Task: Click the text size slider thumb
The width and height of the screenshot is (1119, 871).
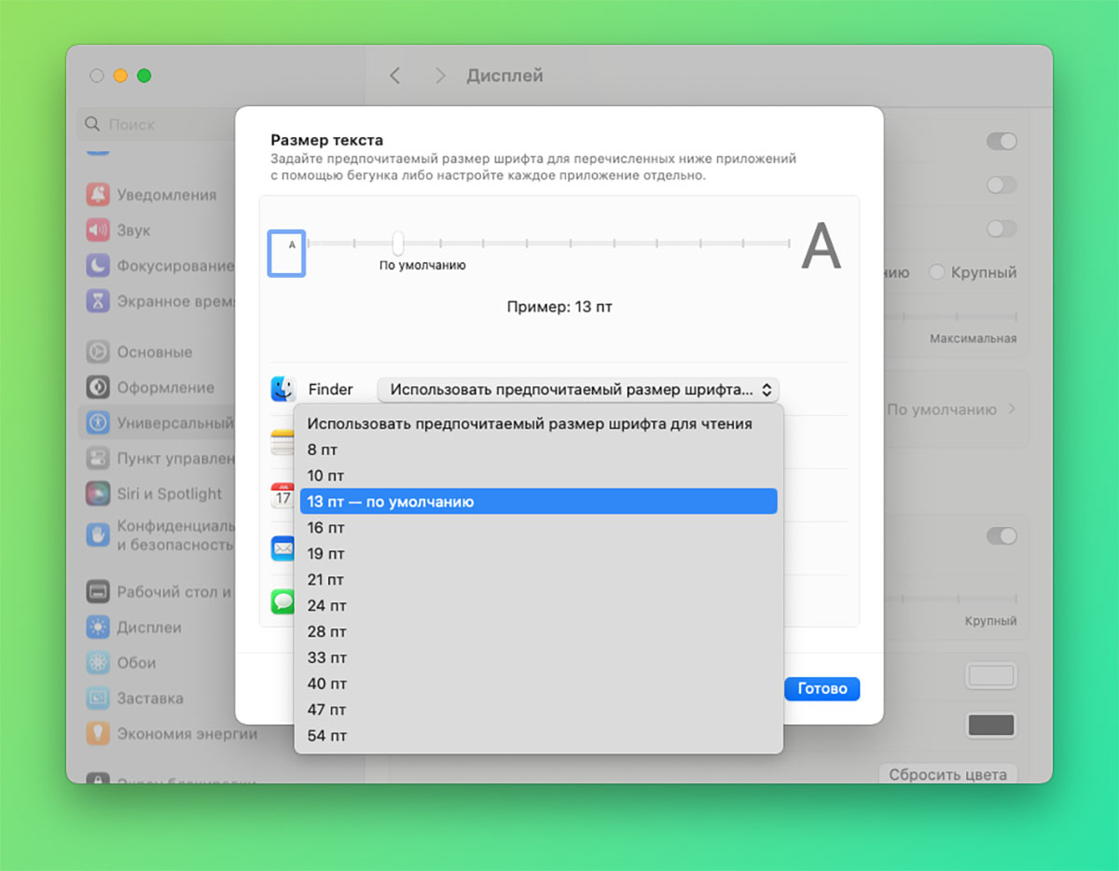Action: click(398, 243)
